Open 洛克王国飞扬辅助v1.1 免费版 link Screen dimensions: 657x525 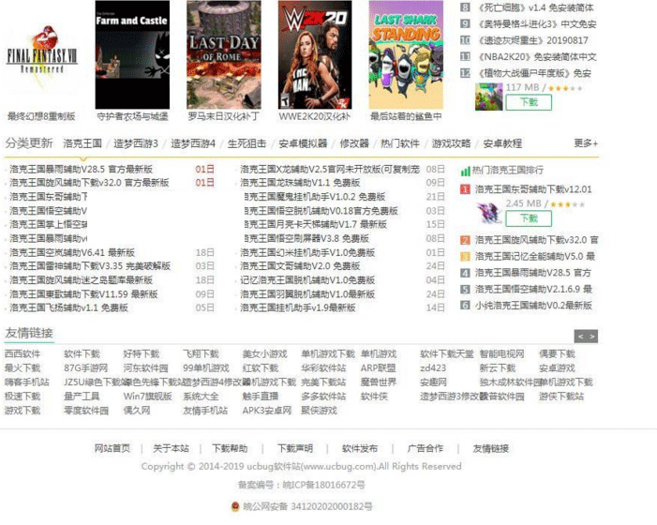coord(68,307)
